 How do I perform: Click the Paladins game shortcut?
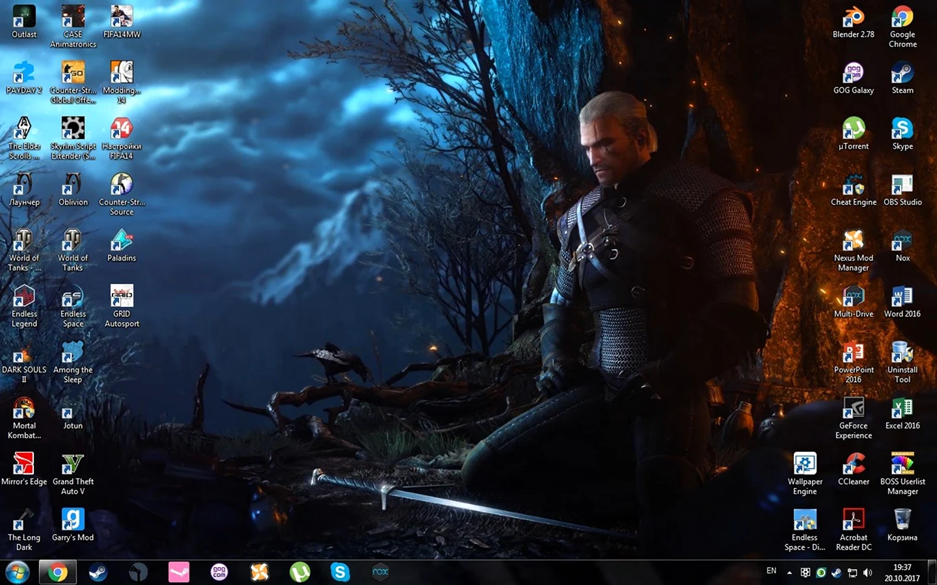point(122,242)
